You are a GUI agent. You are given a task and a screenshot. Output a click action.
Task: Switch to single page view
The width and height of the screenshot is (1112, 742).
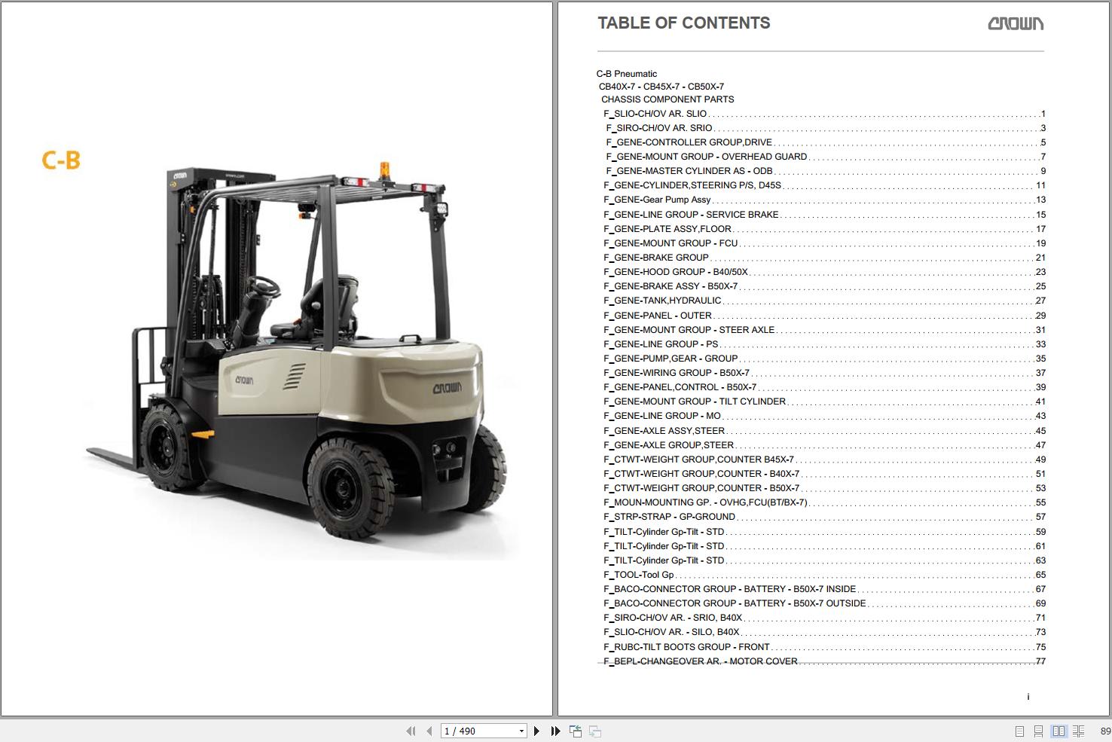1019,731
